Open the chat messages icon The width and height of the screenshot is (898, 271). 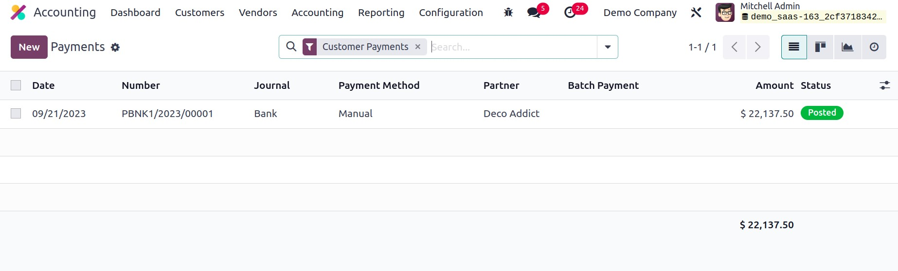534,13
